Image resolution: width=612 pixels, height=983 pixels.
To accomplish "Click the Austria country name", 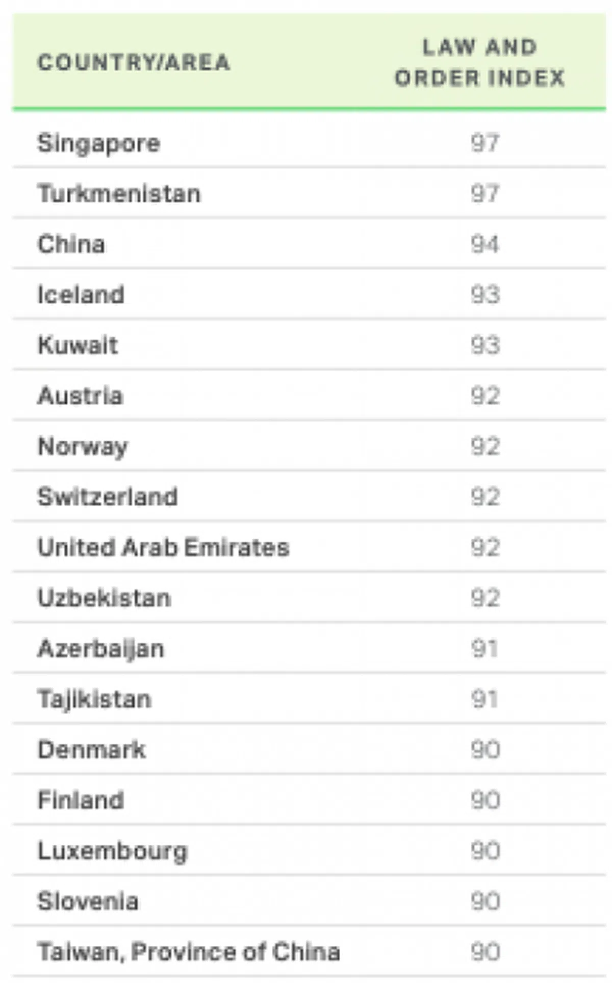I will [81, 396].
